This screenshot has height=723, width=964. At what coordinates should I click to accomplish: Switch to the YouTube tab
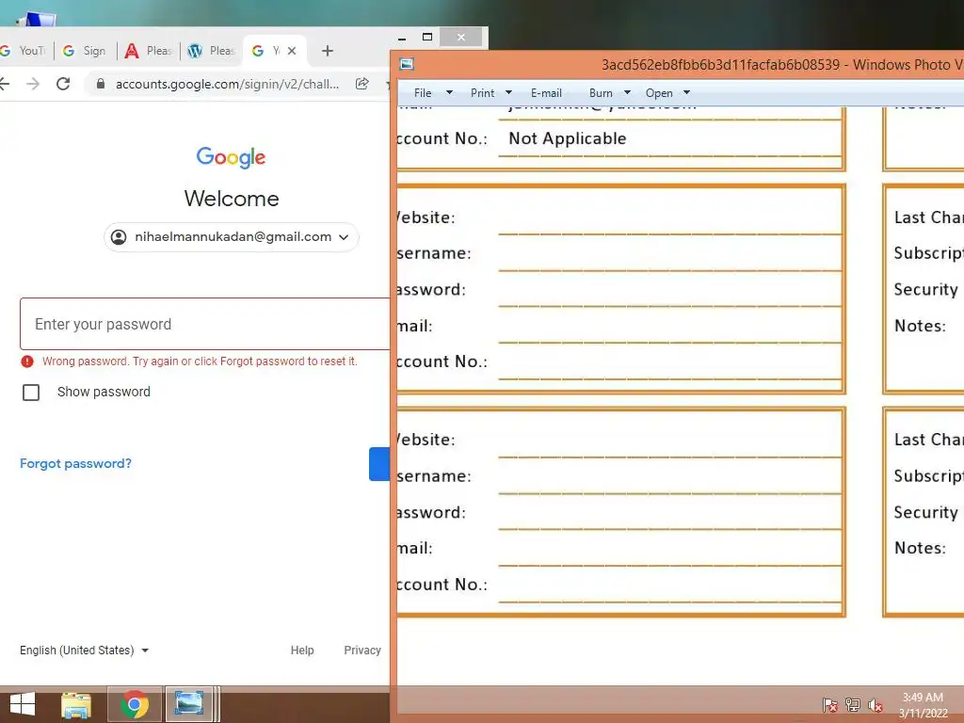(24, 51)
